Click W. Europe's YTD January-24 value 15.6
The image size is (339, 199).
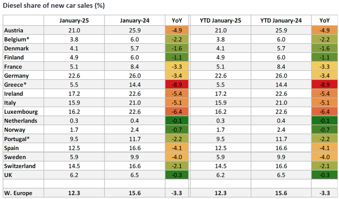click(x=281, y=193)
